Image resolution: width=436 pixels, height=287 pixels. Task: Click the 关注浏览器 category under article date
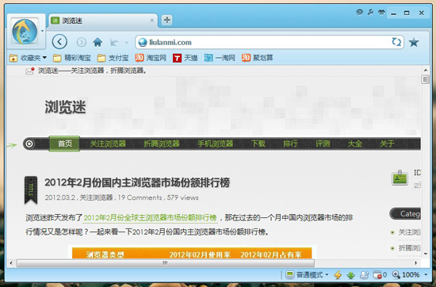click(x=96, y=197)
